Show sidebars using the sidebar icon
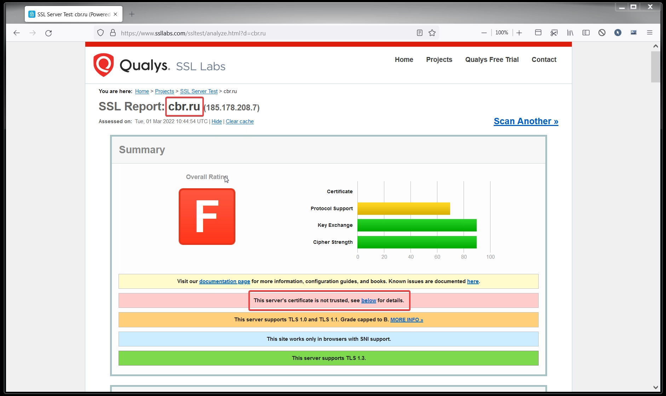Viewport: 666px width, 396px height. (586, 33)
